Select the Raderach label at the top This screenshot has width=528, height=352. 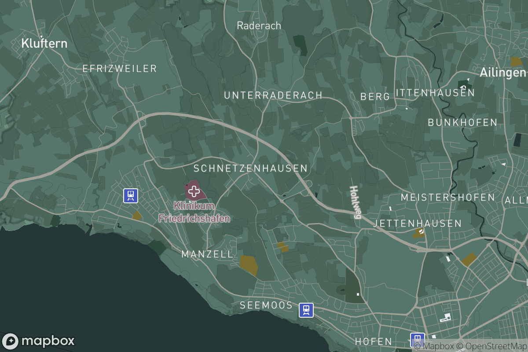pyautogui.click(x=259, y=25)
